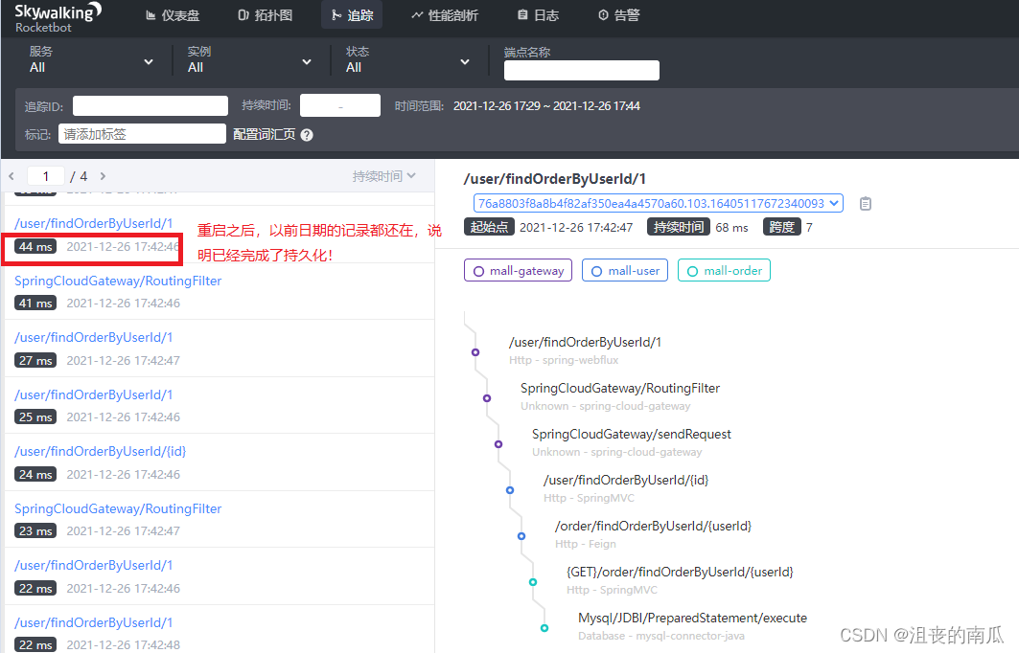1019x653 pixels.
Task: Go to the 日志 log tab
Action: click(x=538, y=15)
